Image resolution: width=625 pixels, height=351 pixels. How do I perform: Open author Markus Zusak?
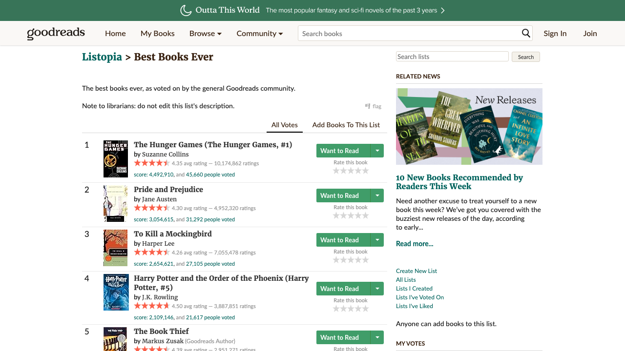(163, 341)
